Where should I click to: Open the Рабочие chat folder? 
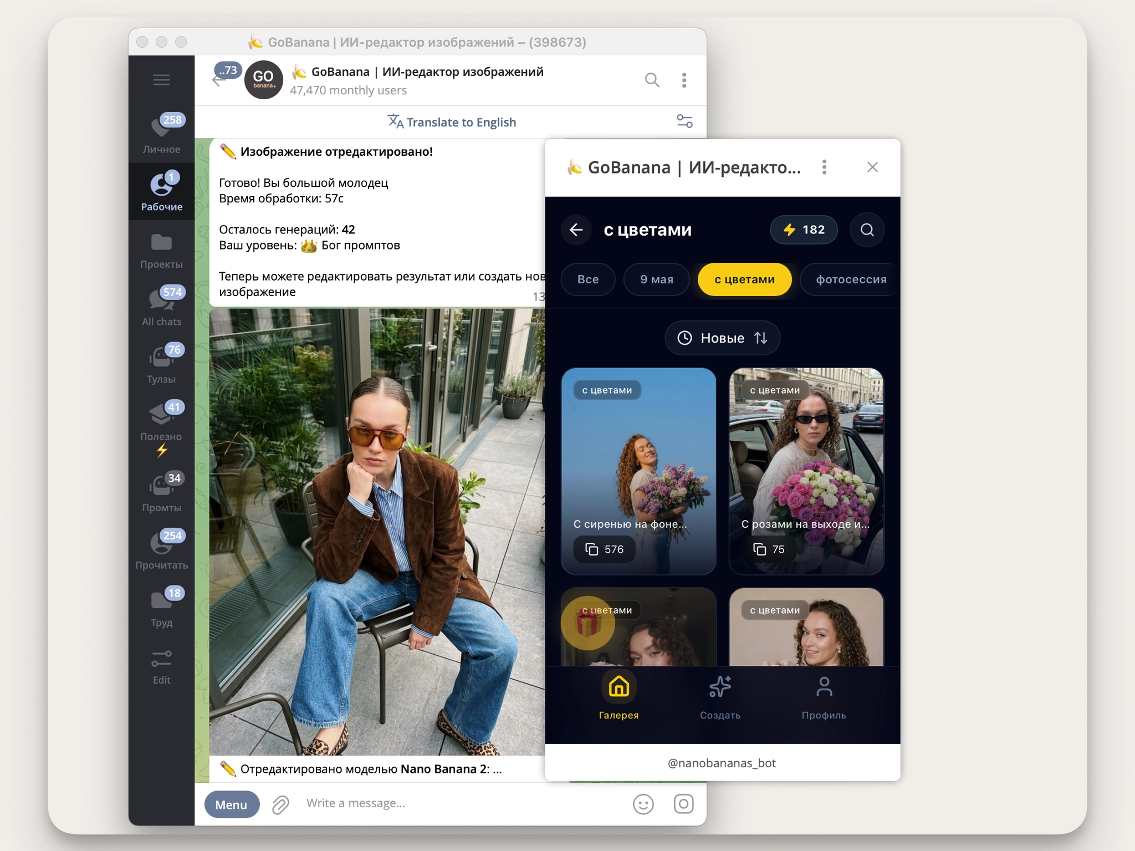tap(161, 191)
